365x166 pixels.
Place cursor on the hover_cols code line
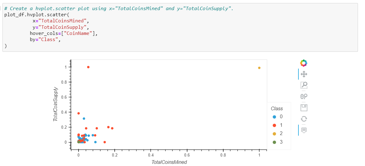pos(63,33)
